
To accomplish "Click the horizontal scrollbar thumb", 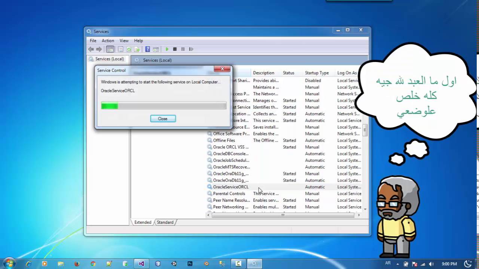I will 283,215.
